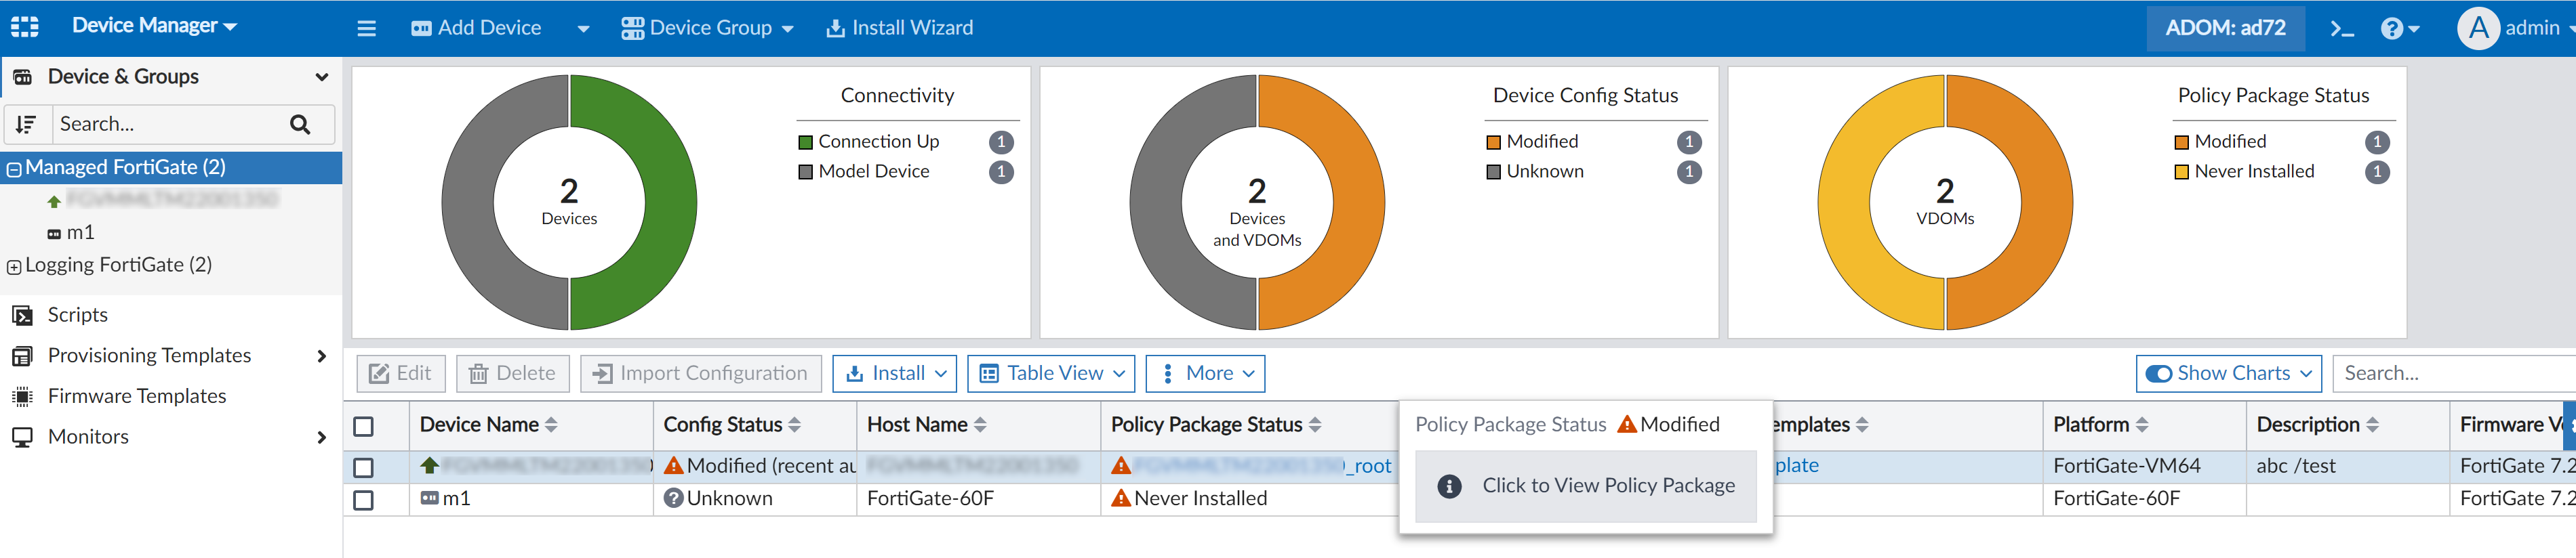
Task: Tick the select-all checkbox in table header
Action: pyautogui.click(x=364, y=426)
